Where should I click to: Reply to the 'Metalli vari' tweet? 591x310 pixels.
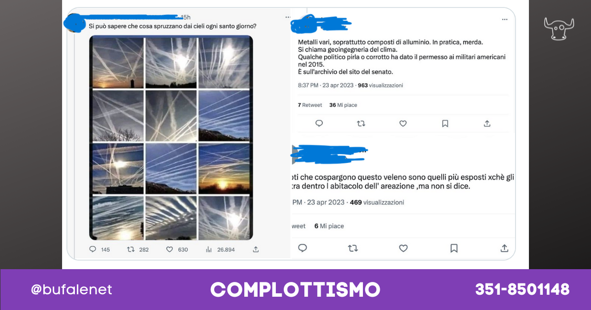[x=319, y=124]
